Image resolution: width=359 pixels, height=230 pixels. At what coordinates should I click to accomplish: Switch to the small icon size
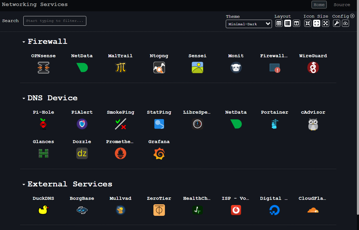[308, 23]
